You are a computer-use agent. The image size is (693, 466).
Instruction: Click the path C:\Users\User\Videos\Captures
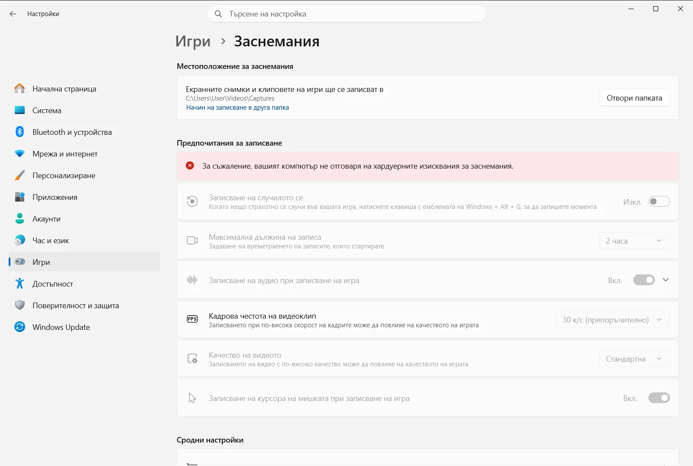click(x=230, y=98)
